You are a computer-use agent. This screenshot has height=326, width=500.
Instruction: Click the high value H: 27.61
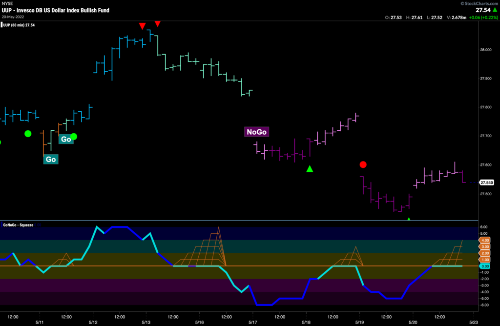click(x=414, y=18)
